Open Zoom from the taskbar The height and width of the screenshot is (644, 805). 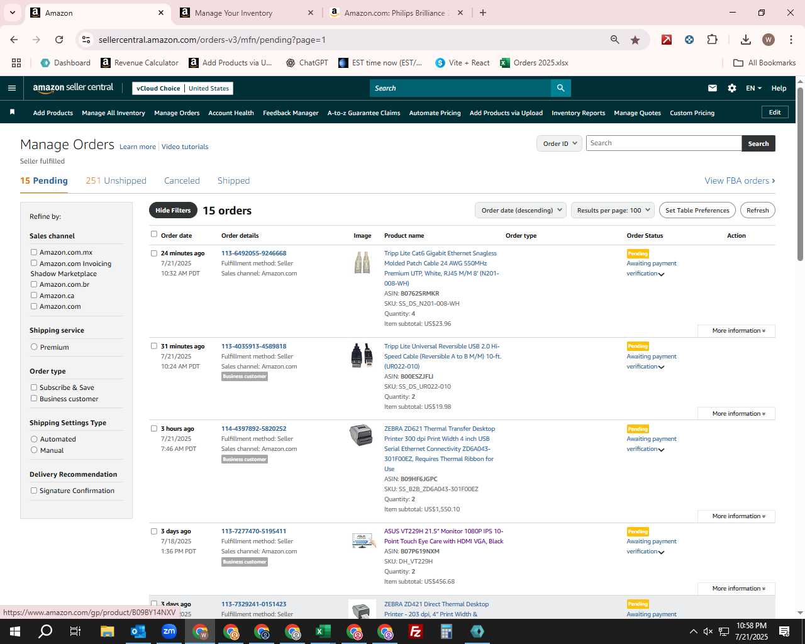click(x=169, y=631)
